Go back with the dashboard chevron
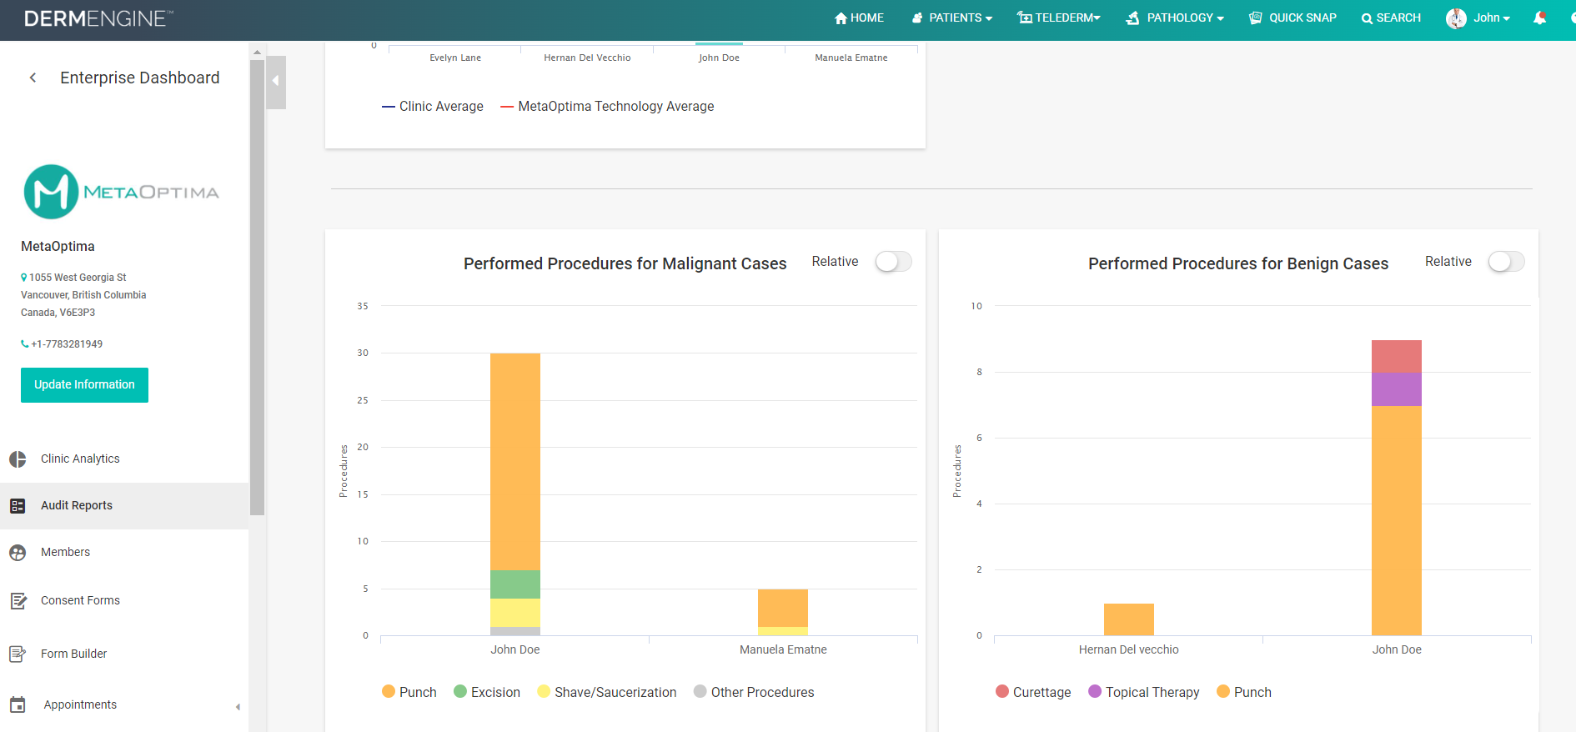This screenshot has height=732, width=1576. (33, 78)
